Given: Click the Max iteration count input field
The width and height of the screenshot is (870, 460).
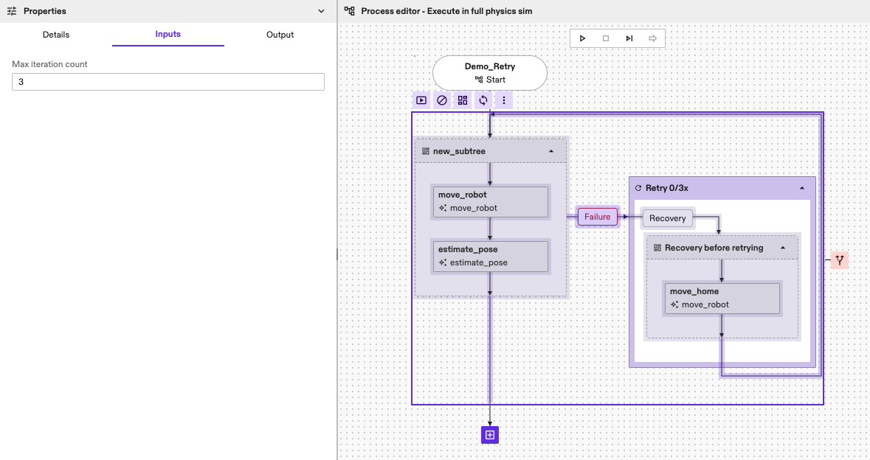Looking at the screenshot, I should (168, 82).
